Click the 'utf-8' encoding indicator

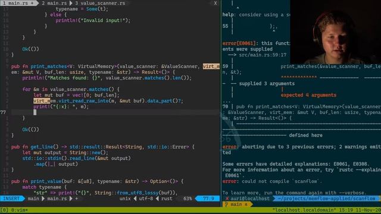pos(146,199)
